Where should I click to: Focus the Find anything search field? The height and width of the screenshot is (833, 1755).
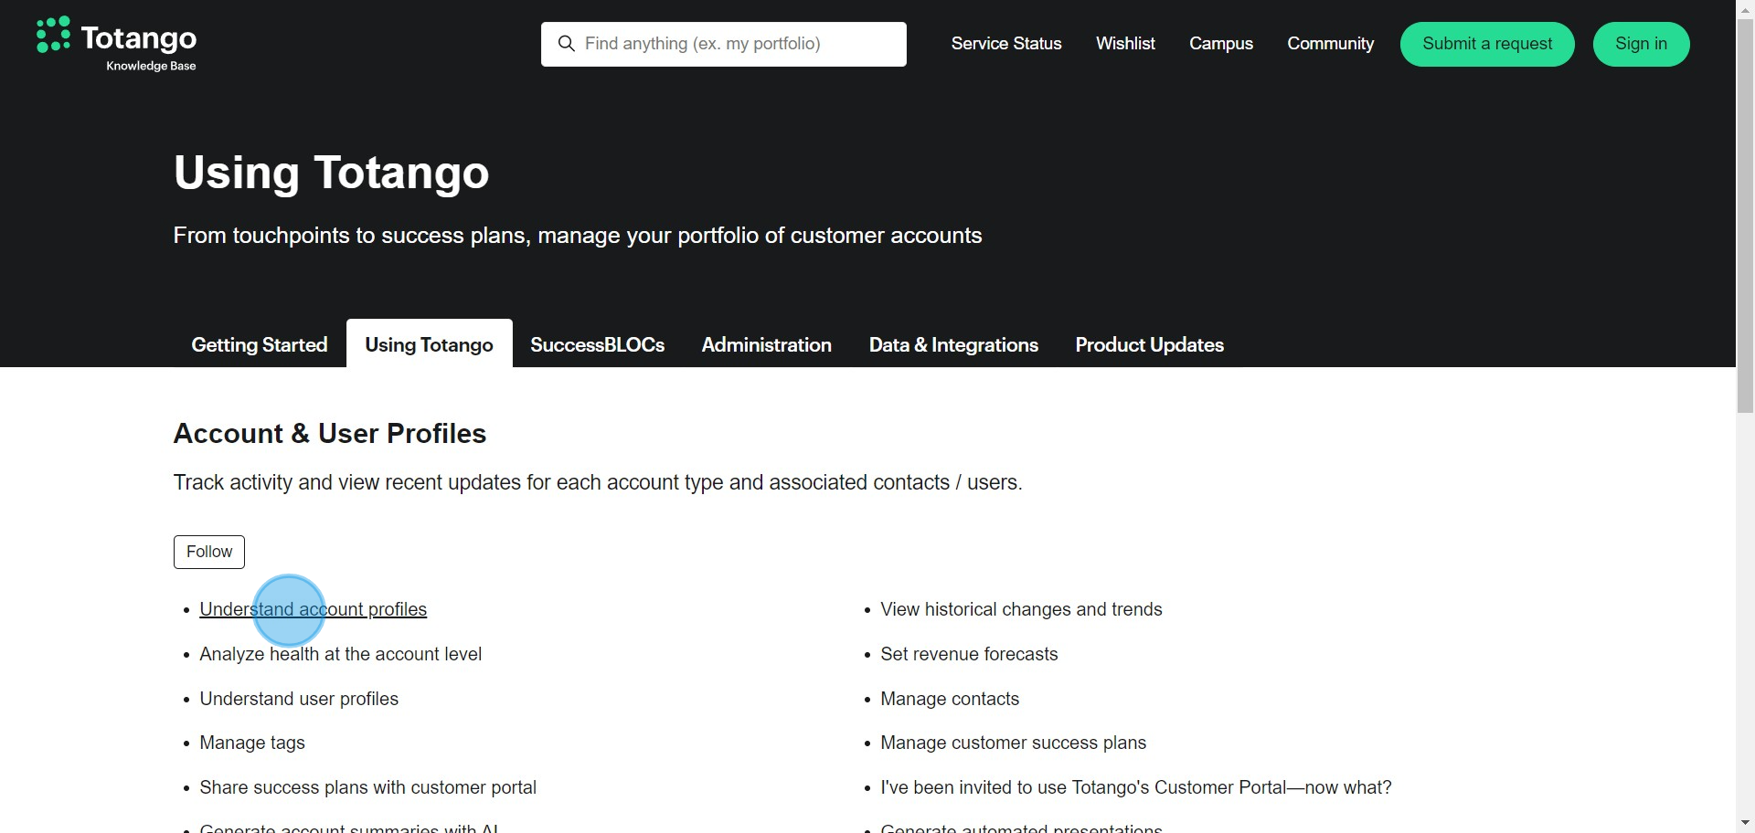coord(724,44)
